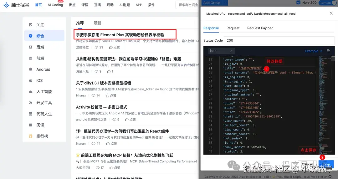This screenshot has height=179, width=338.
Task: Click the Status Code input field
Action: coord(279,40)
